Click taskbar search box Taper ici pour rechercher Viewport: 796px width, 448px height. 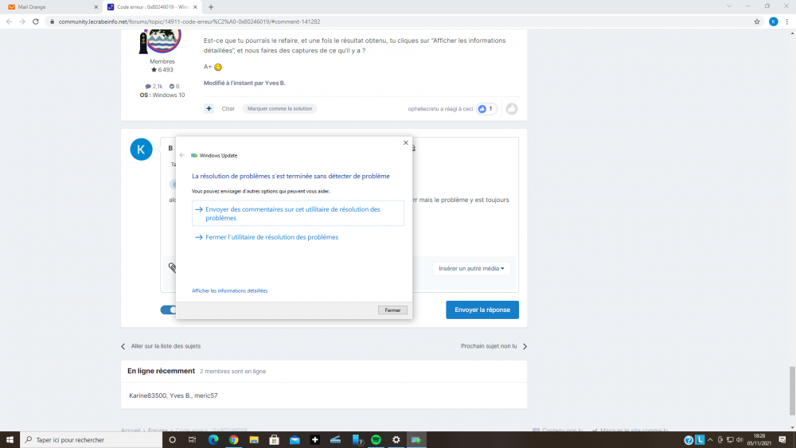pyautogui.click(x=92, y=439)
